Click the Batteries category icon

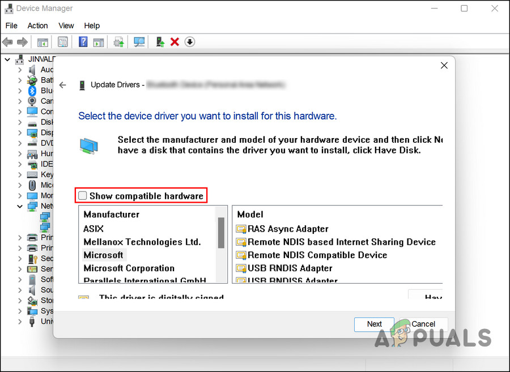point(32,80)
